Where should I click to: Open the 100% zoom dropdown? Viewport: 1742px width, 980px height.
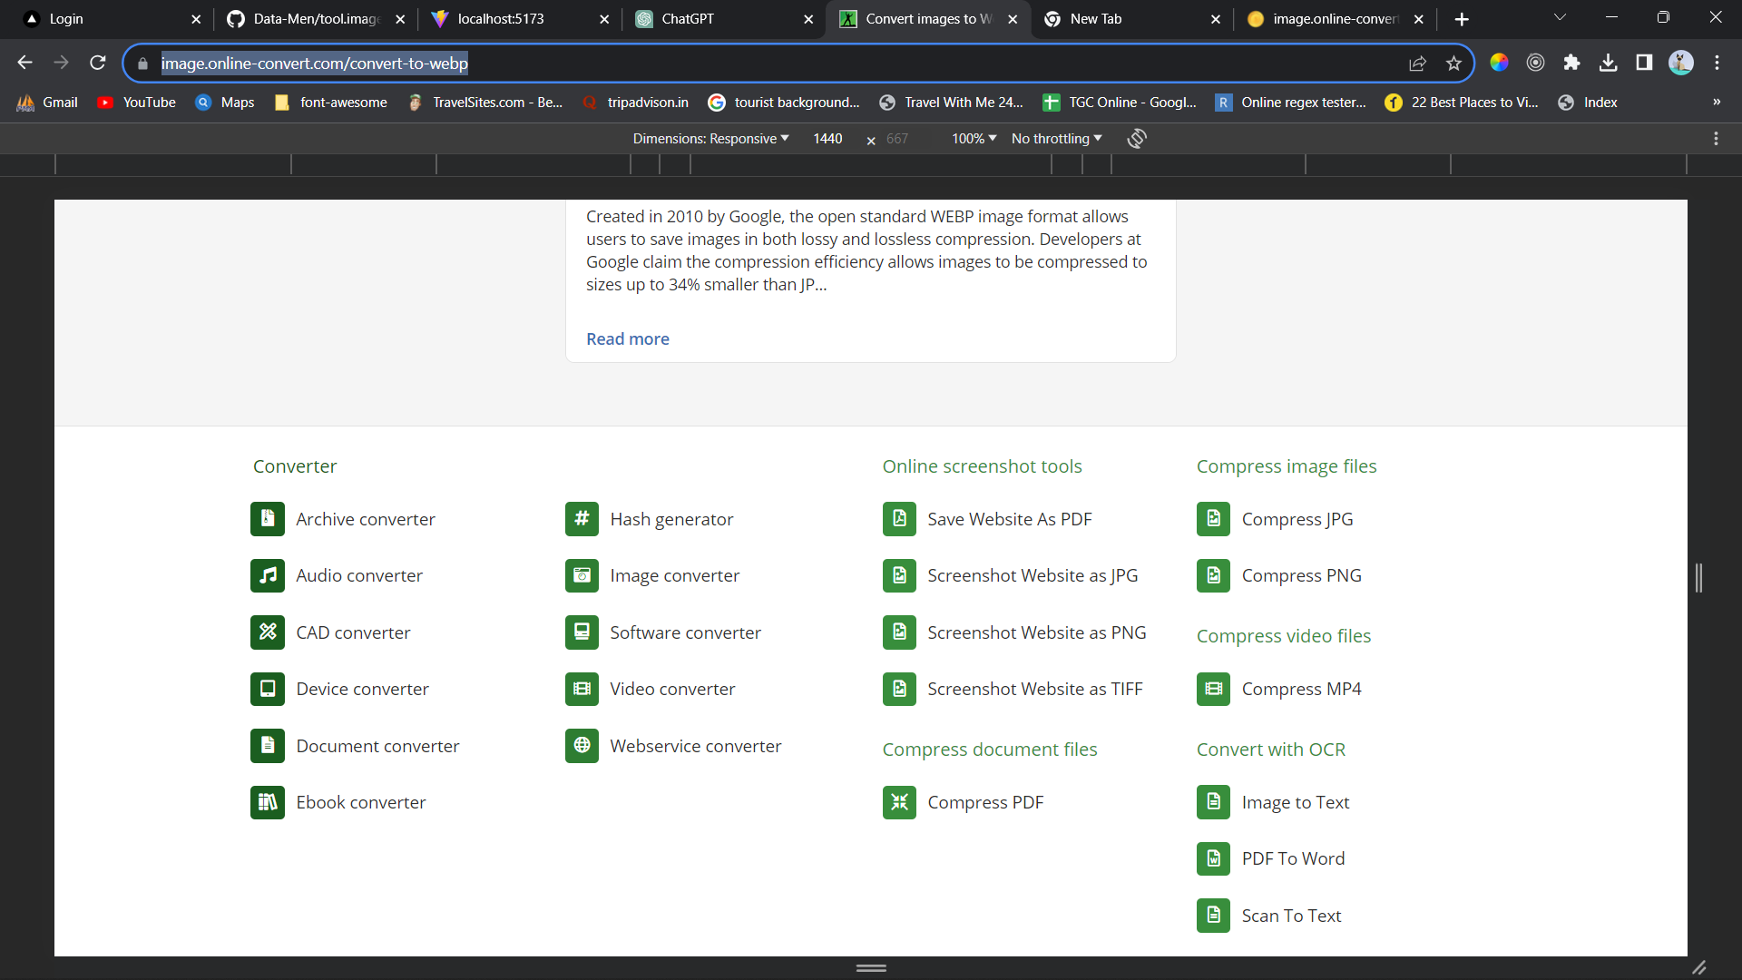[x=974, y=138]
